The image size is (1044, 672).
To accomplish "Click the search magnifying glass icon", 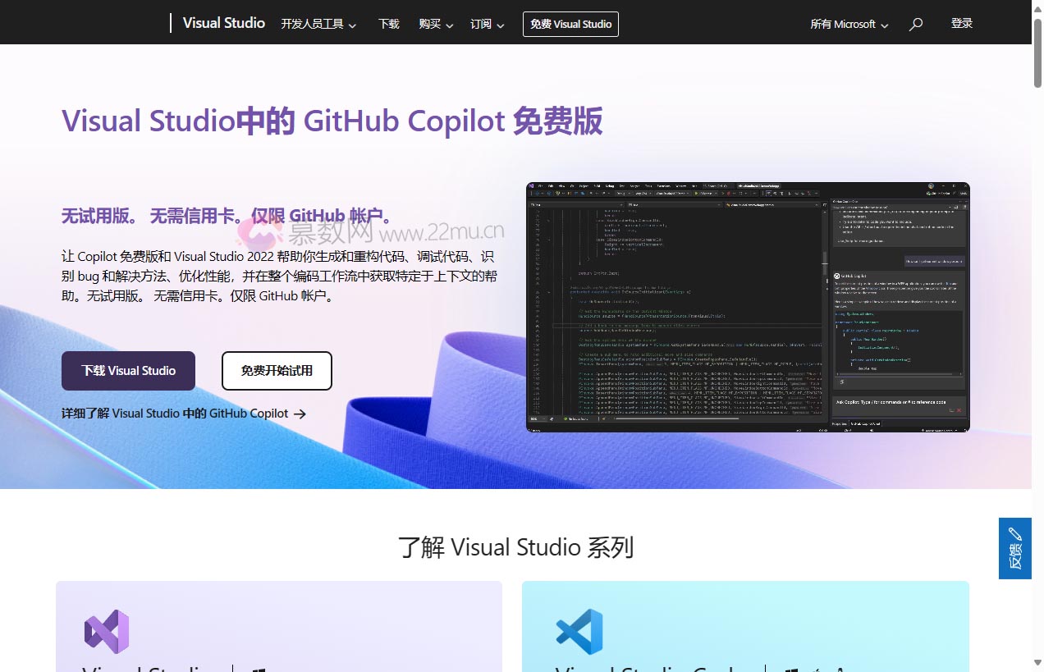I will pos(915,24).
